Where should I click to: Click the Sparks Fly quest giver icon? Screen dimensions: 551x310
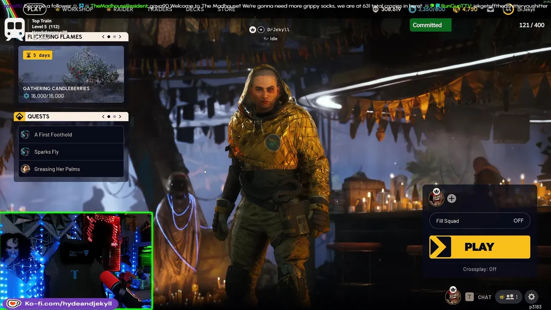point(25,152)
